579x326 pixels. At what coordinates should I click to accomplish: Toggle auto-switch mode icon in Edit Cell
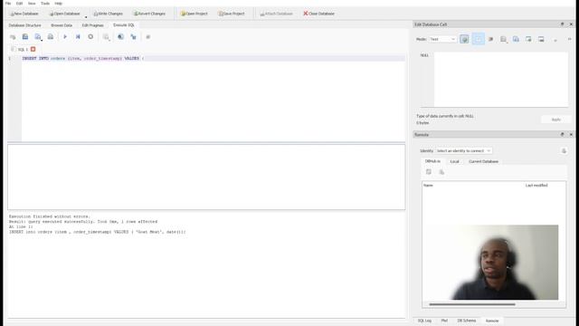coord(464,39)
